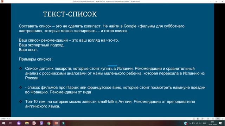Open File Explorer from the taskbar

27,123
